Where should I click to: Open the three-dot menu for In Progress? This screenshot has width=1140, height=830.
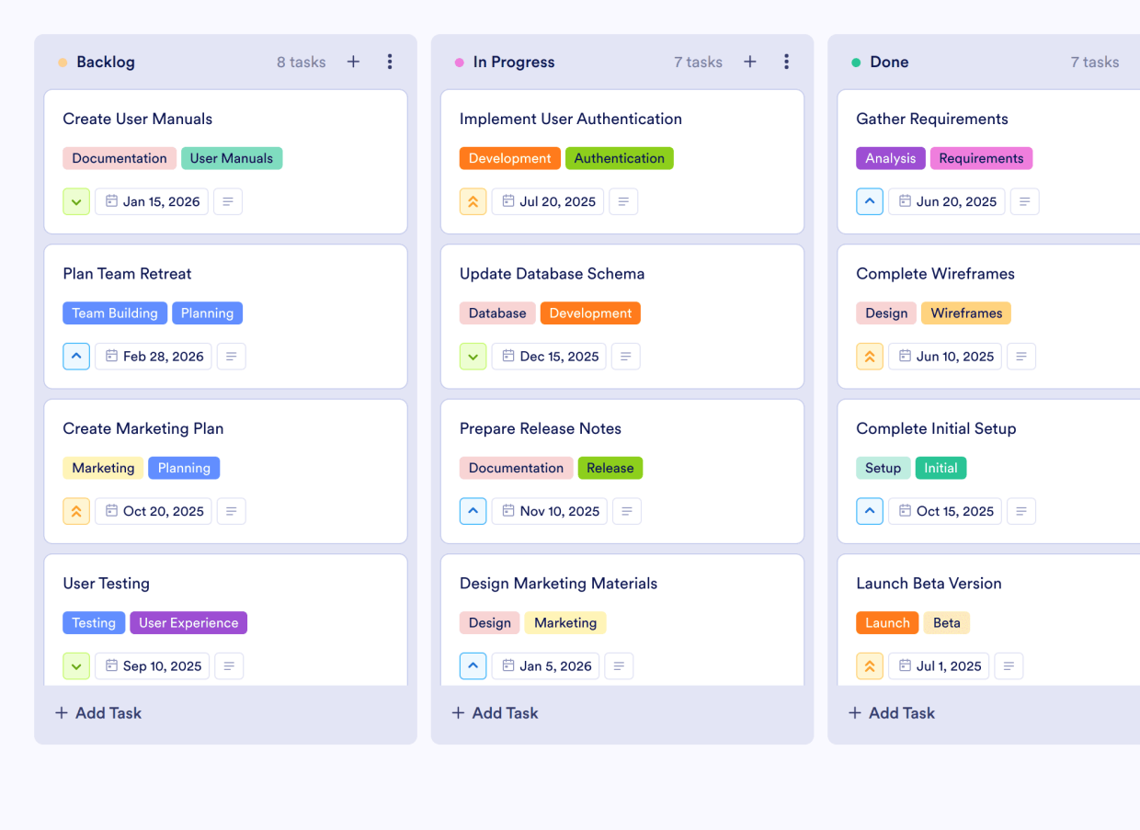786,62
